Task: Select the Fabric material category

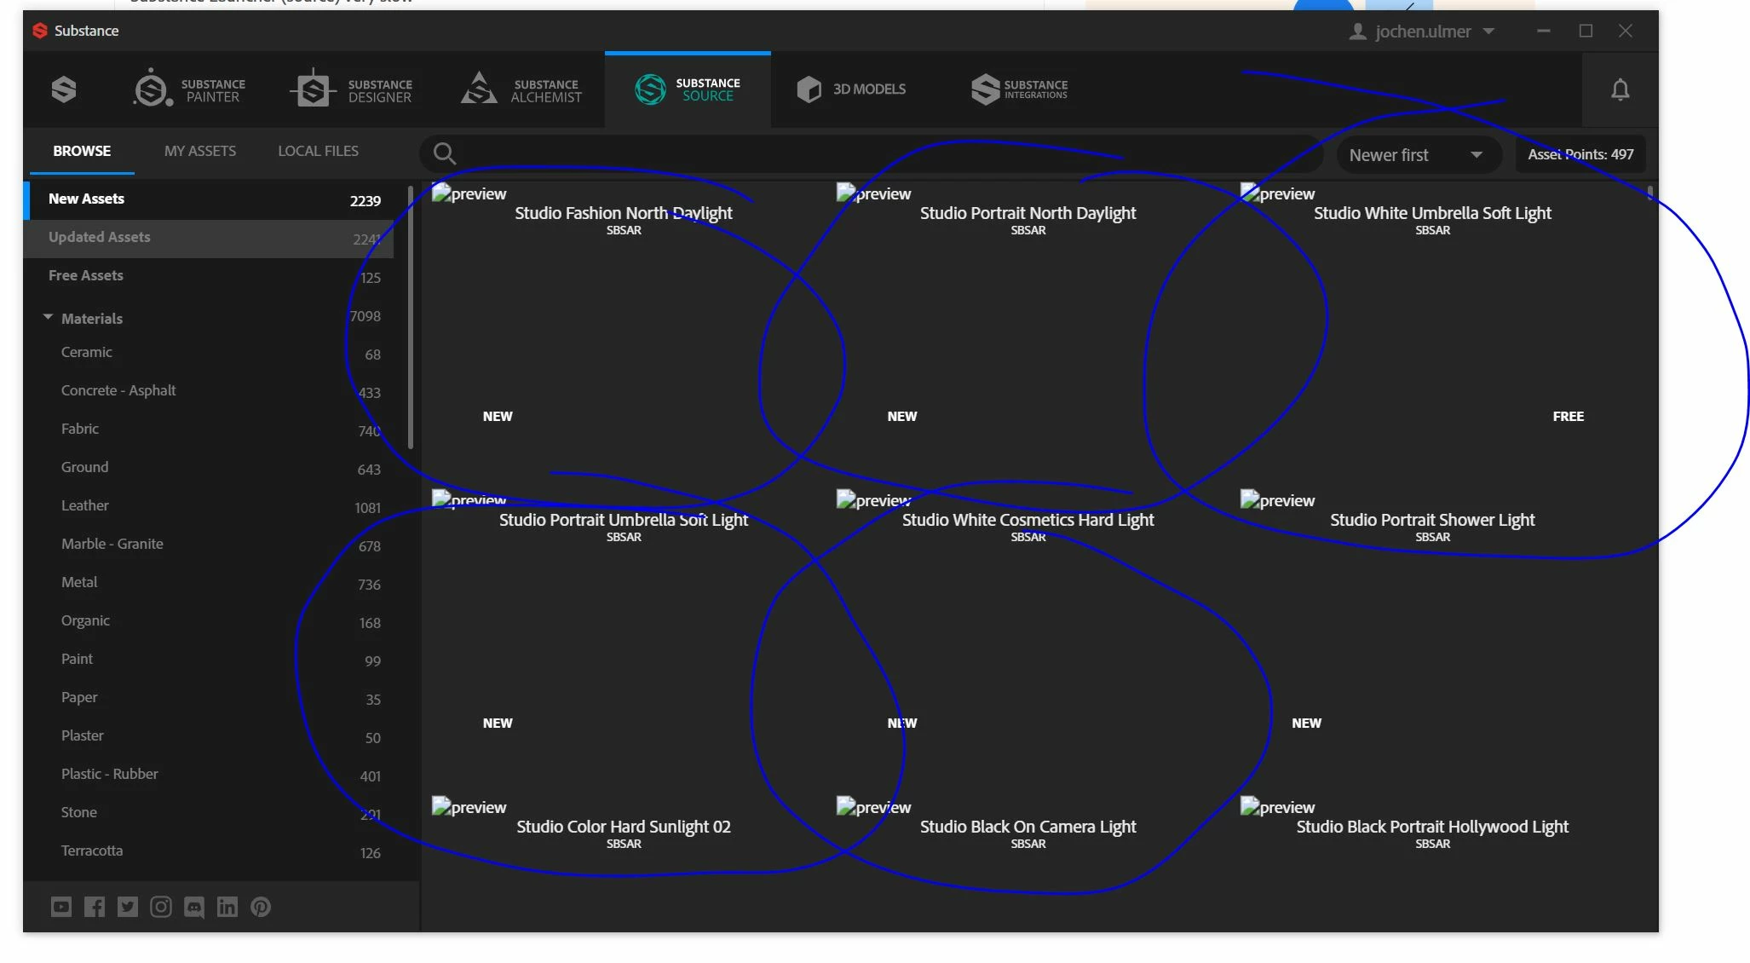Action: click(x=80, y=429)
